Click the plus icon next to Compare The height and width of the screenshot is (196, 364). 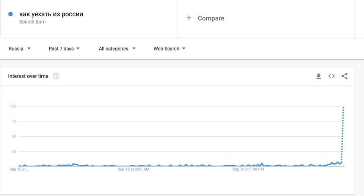pos(189,18)
